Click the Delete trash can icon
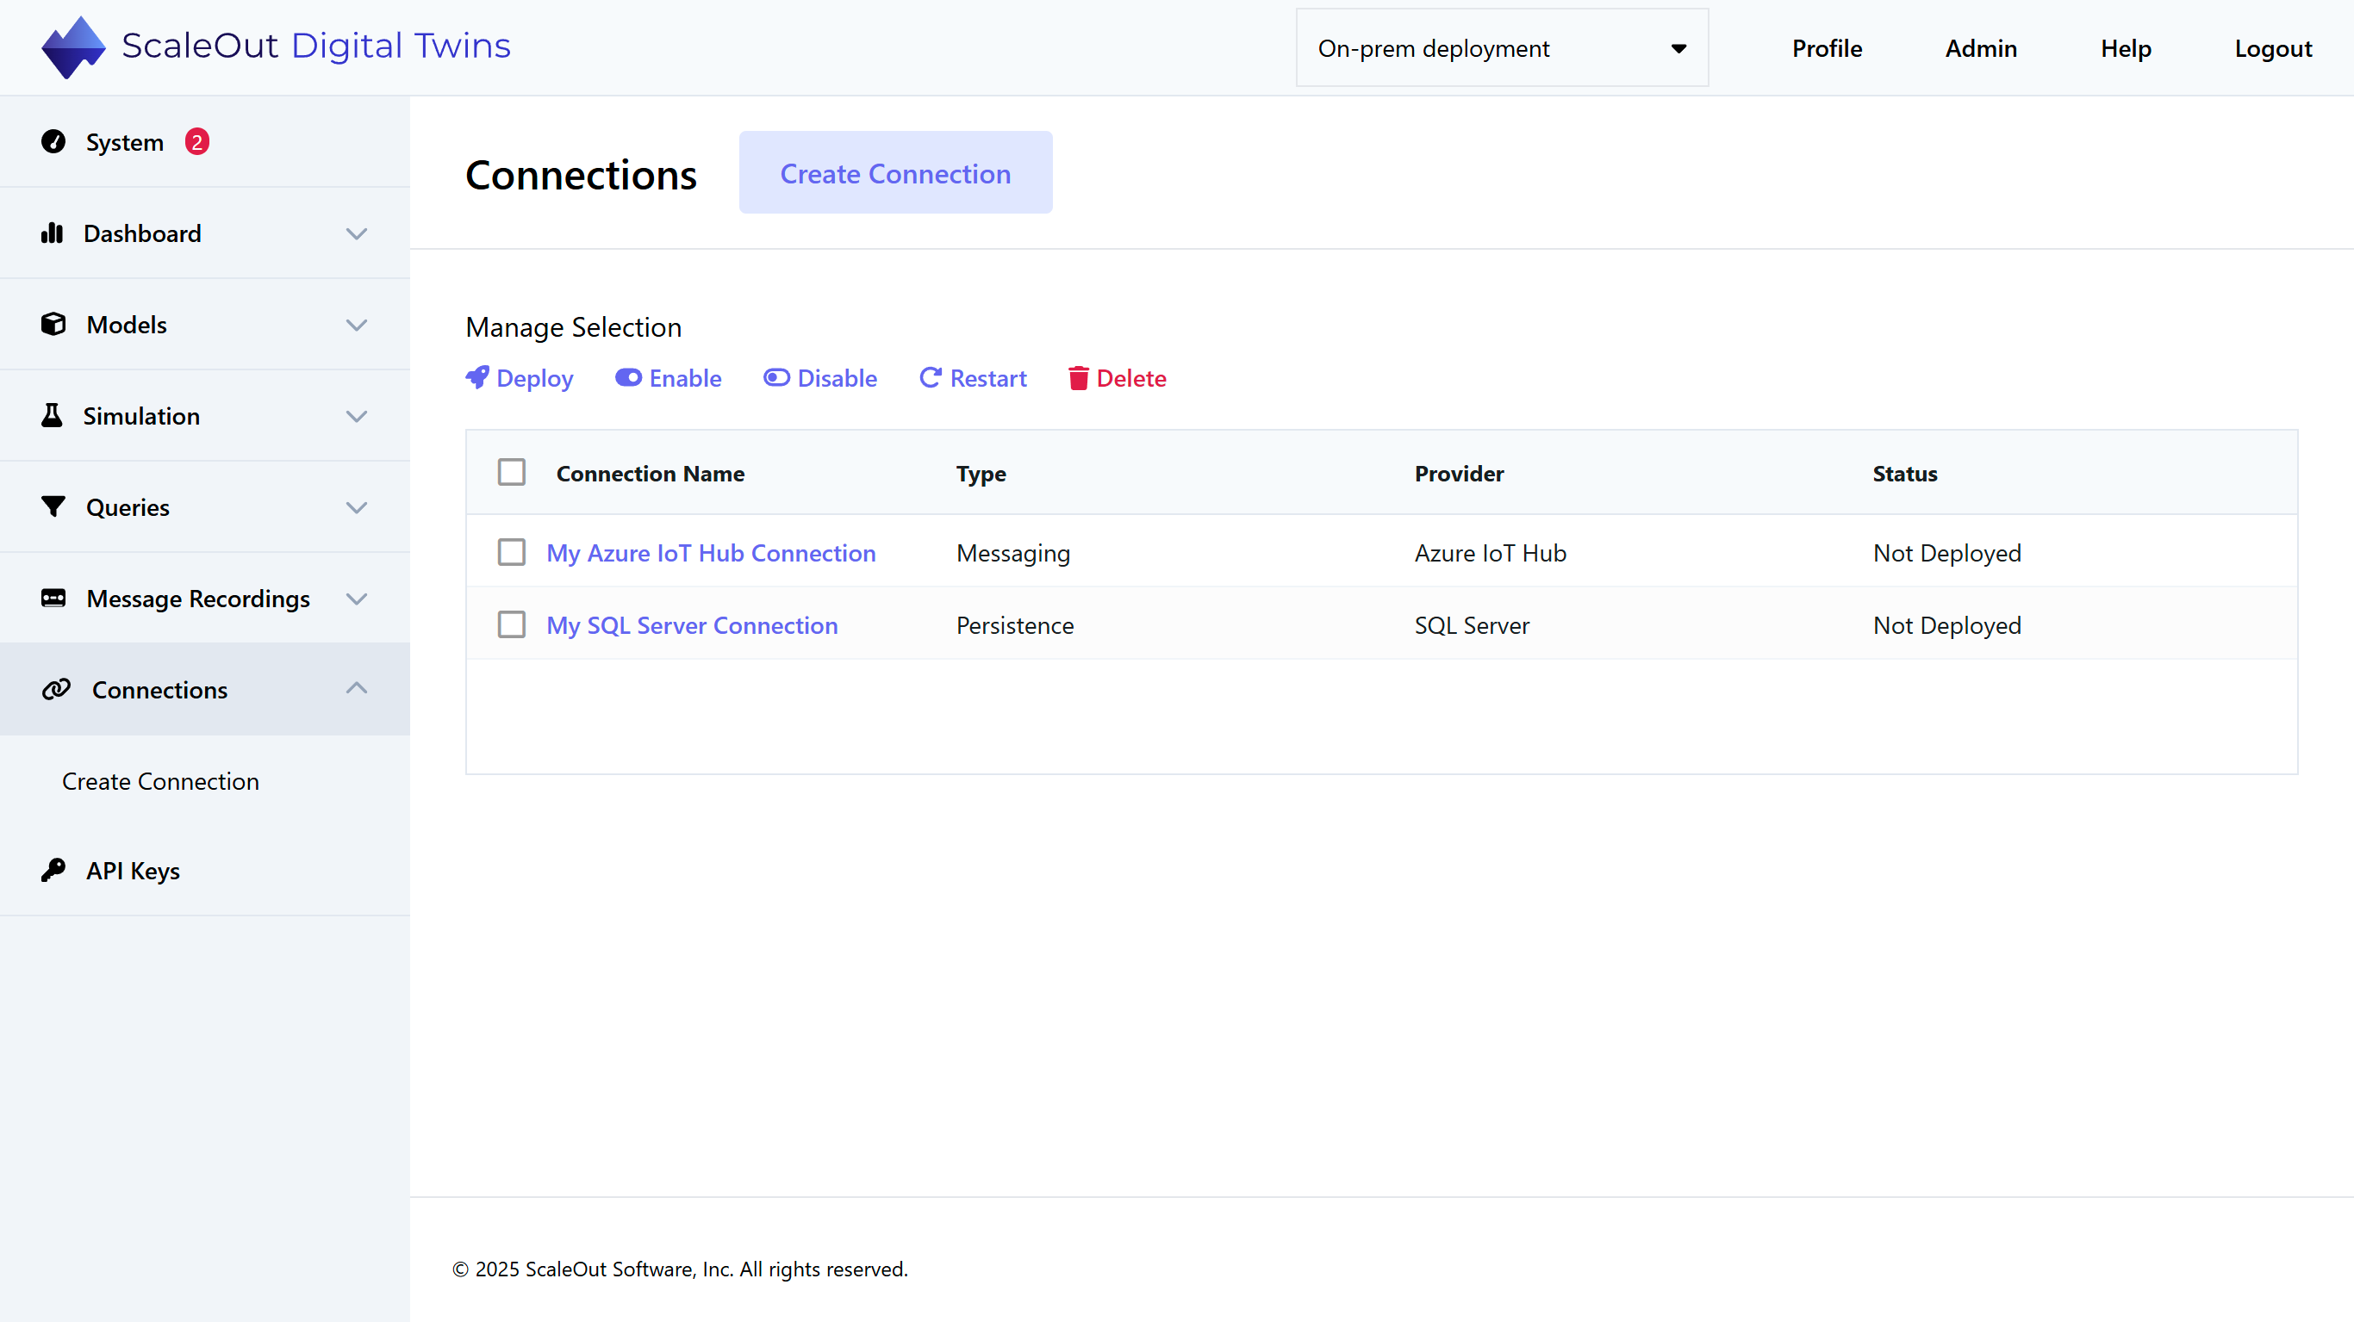Viewport: 2354px width, 1322px height. pos(1078,377)
